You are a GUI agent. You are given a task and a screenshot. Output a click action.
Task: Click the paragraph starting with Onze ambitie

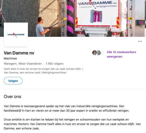[72, 124]
